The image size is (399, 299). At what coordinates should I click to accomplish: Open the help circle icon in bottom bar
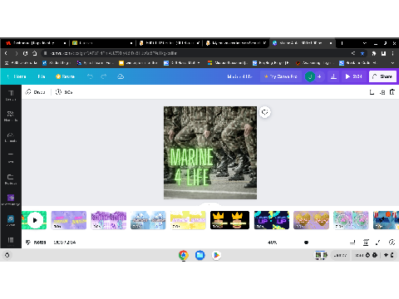click(x=392, y=243)
